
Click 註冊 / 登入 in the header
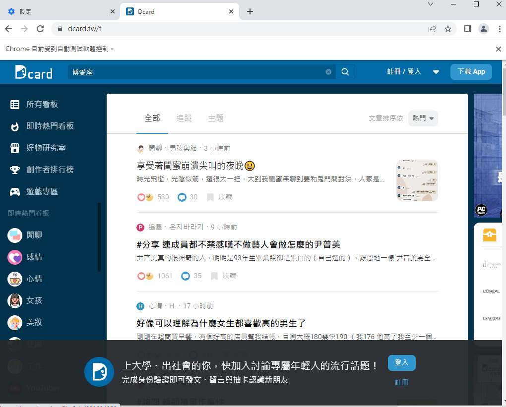404,71
